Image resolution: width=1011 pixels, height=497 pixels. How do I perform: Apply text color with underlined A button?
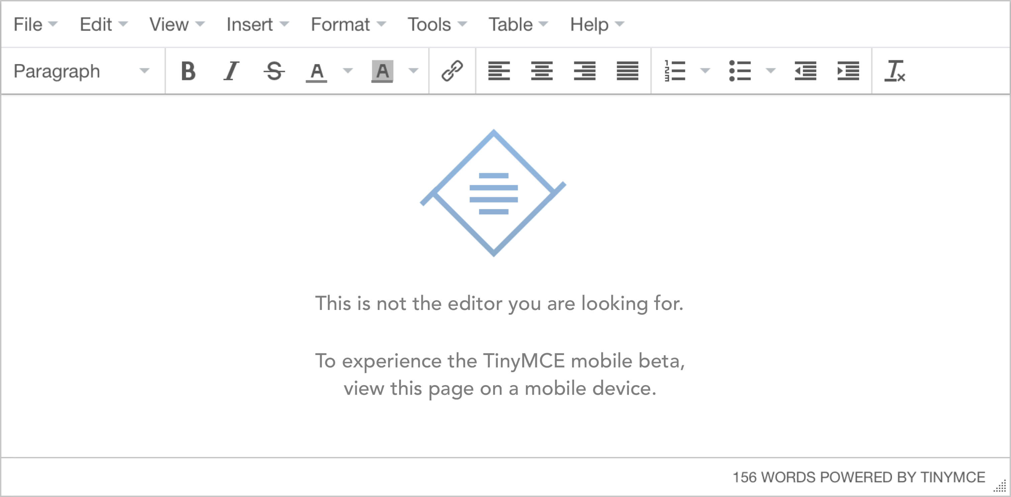point(316,71)
